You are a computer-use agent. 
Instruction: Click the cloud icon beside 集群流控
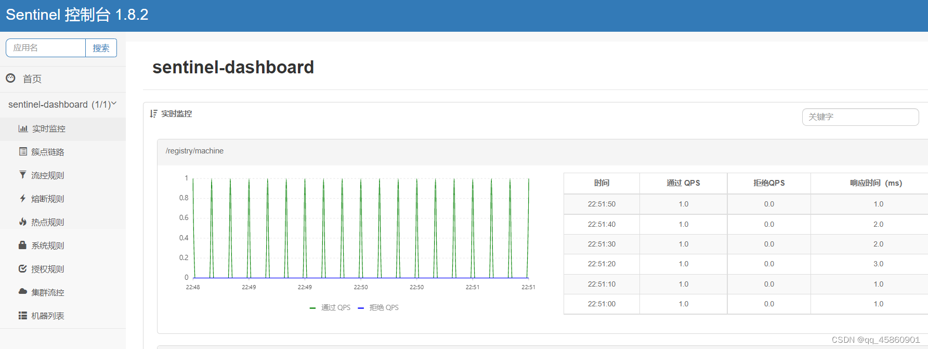22,291
